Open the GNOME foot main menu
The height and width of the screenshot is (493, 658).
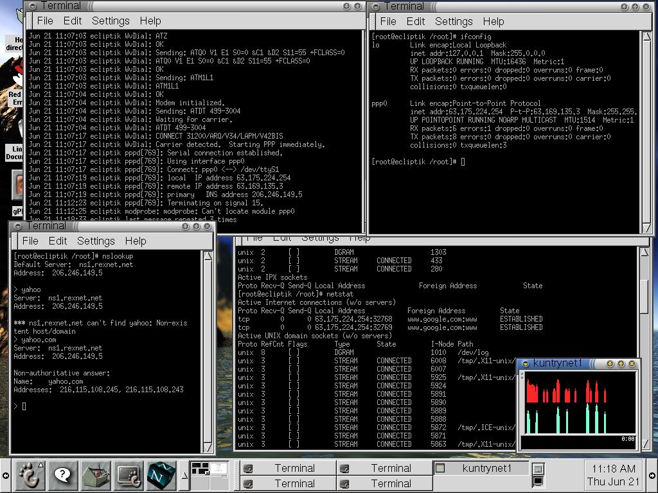[29, 475]
